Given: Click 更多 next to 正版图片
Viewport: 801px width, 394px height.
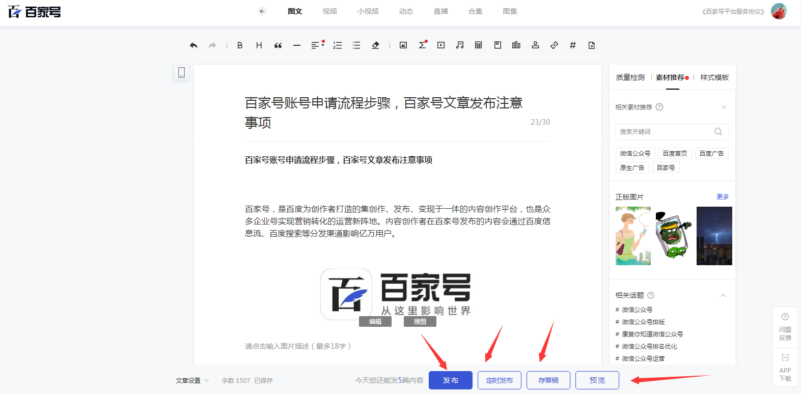Looking at the screenshot, I should [x=723, y=196].
